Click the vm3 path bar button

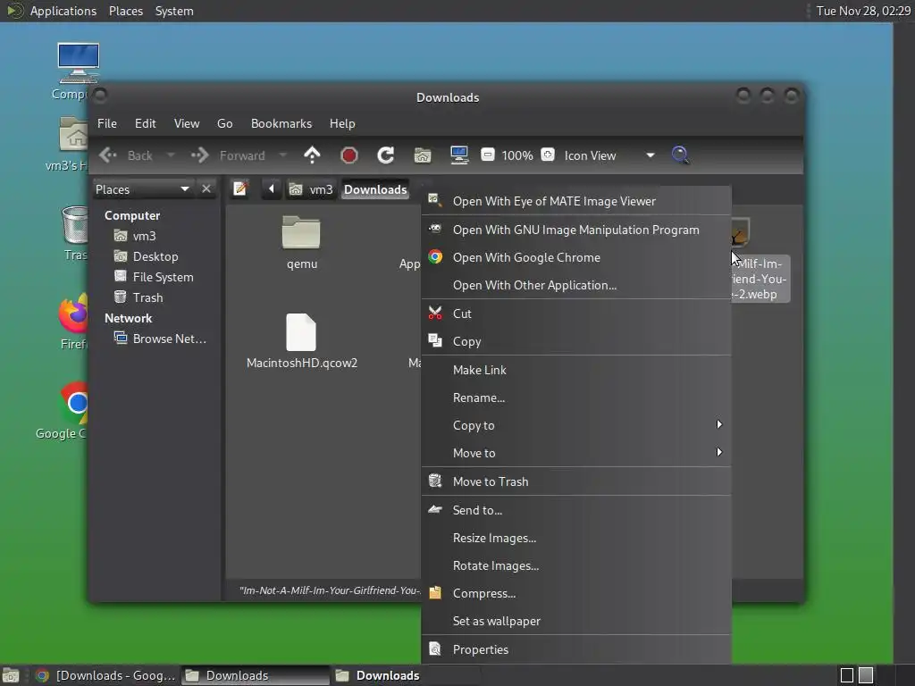coord(312,189)
